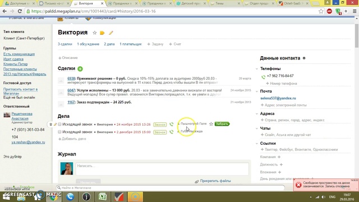Add company with plus next to Компания
359x202 pixels.
tap(279, 157)
